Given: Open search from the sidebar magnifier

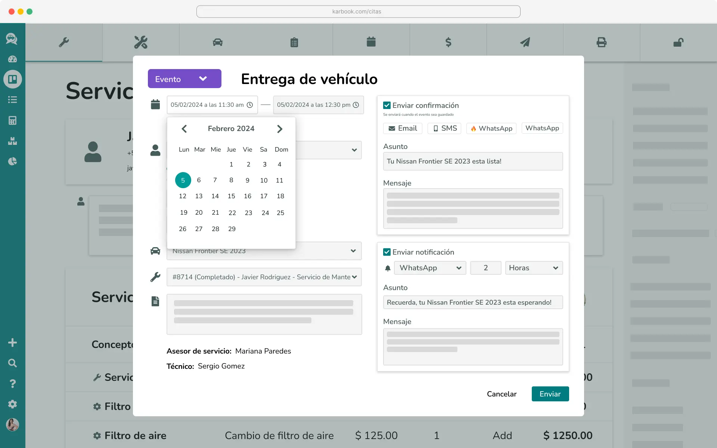Looking at the screenshot, I should 12,363.
